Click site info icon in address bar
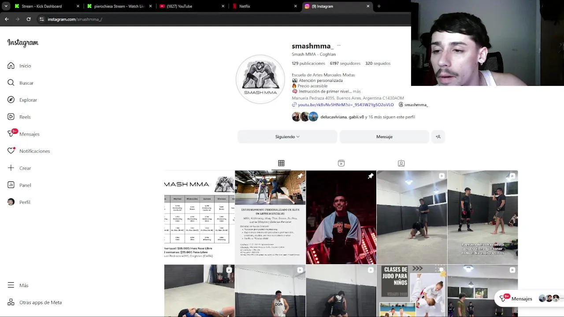564x317 pixels. point(41,19)
